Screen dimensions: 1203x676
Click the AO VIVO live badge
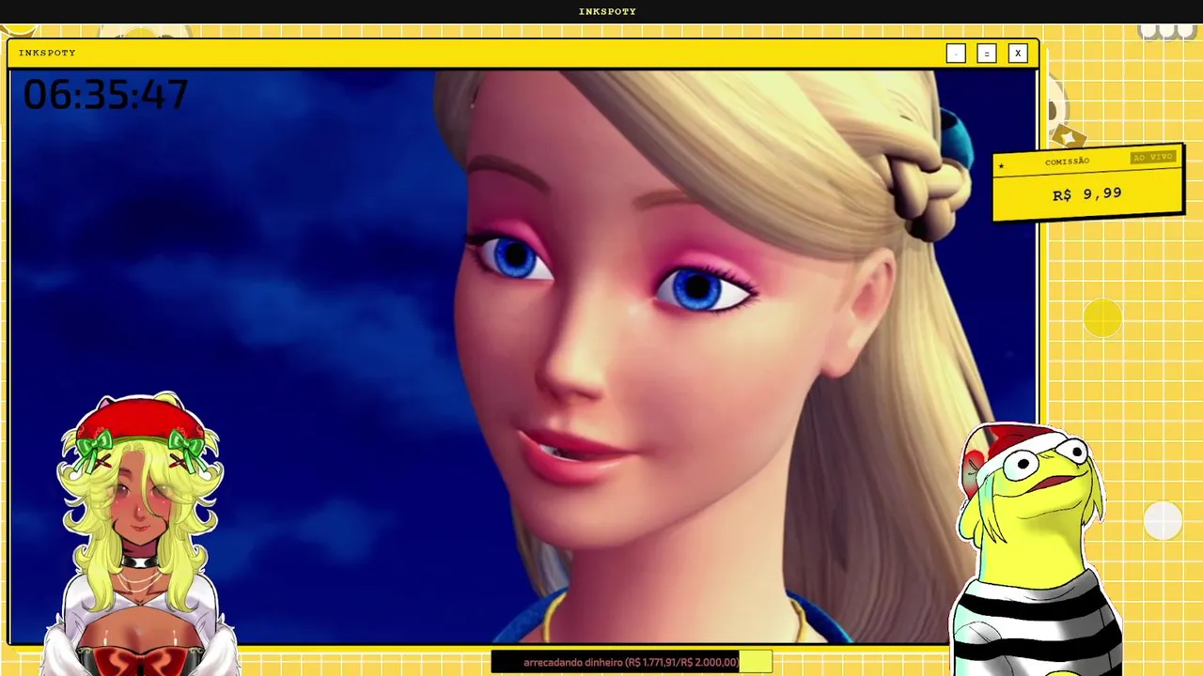(x=1153, y=157)
